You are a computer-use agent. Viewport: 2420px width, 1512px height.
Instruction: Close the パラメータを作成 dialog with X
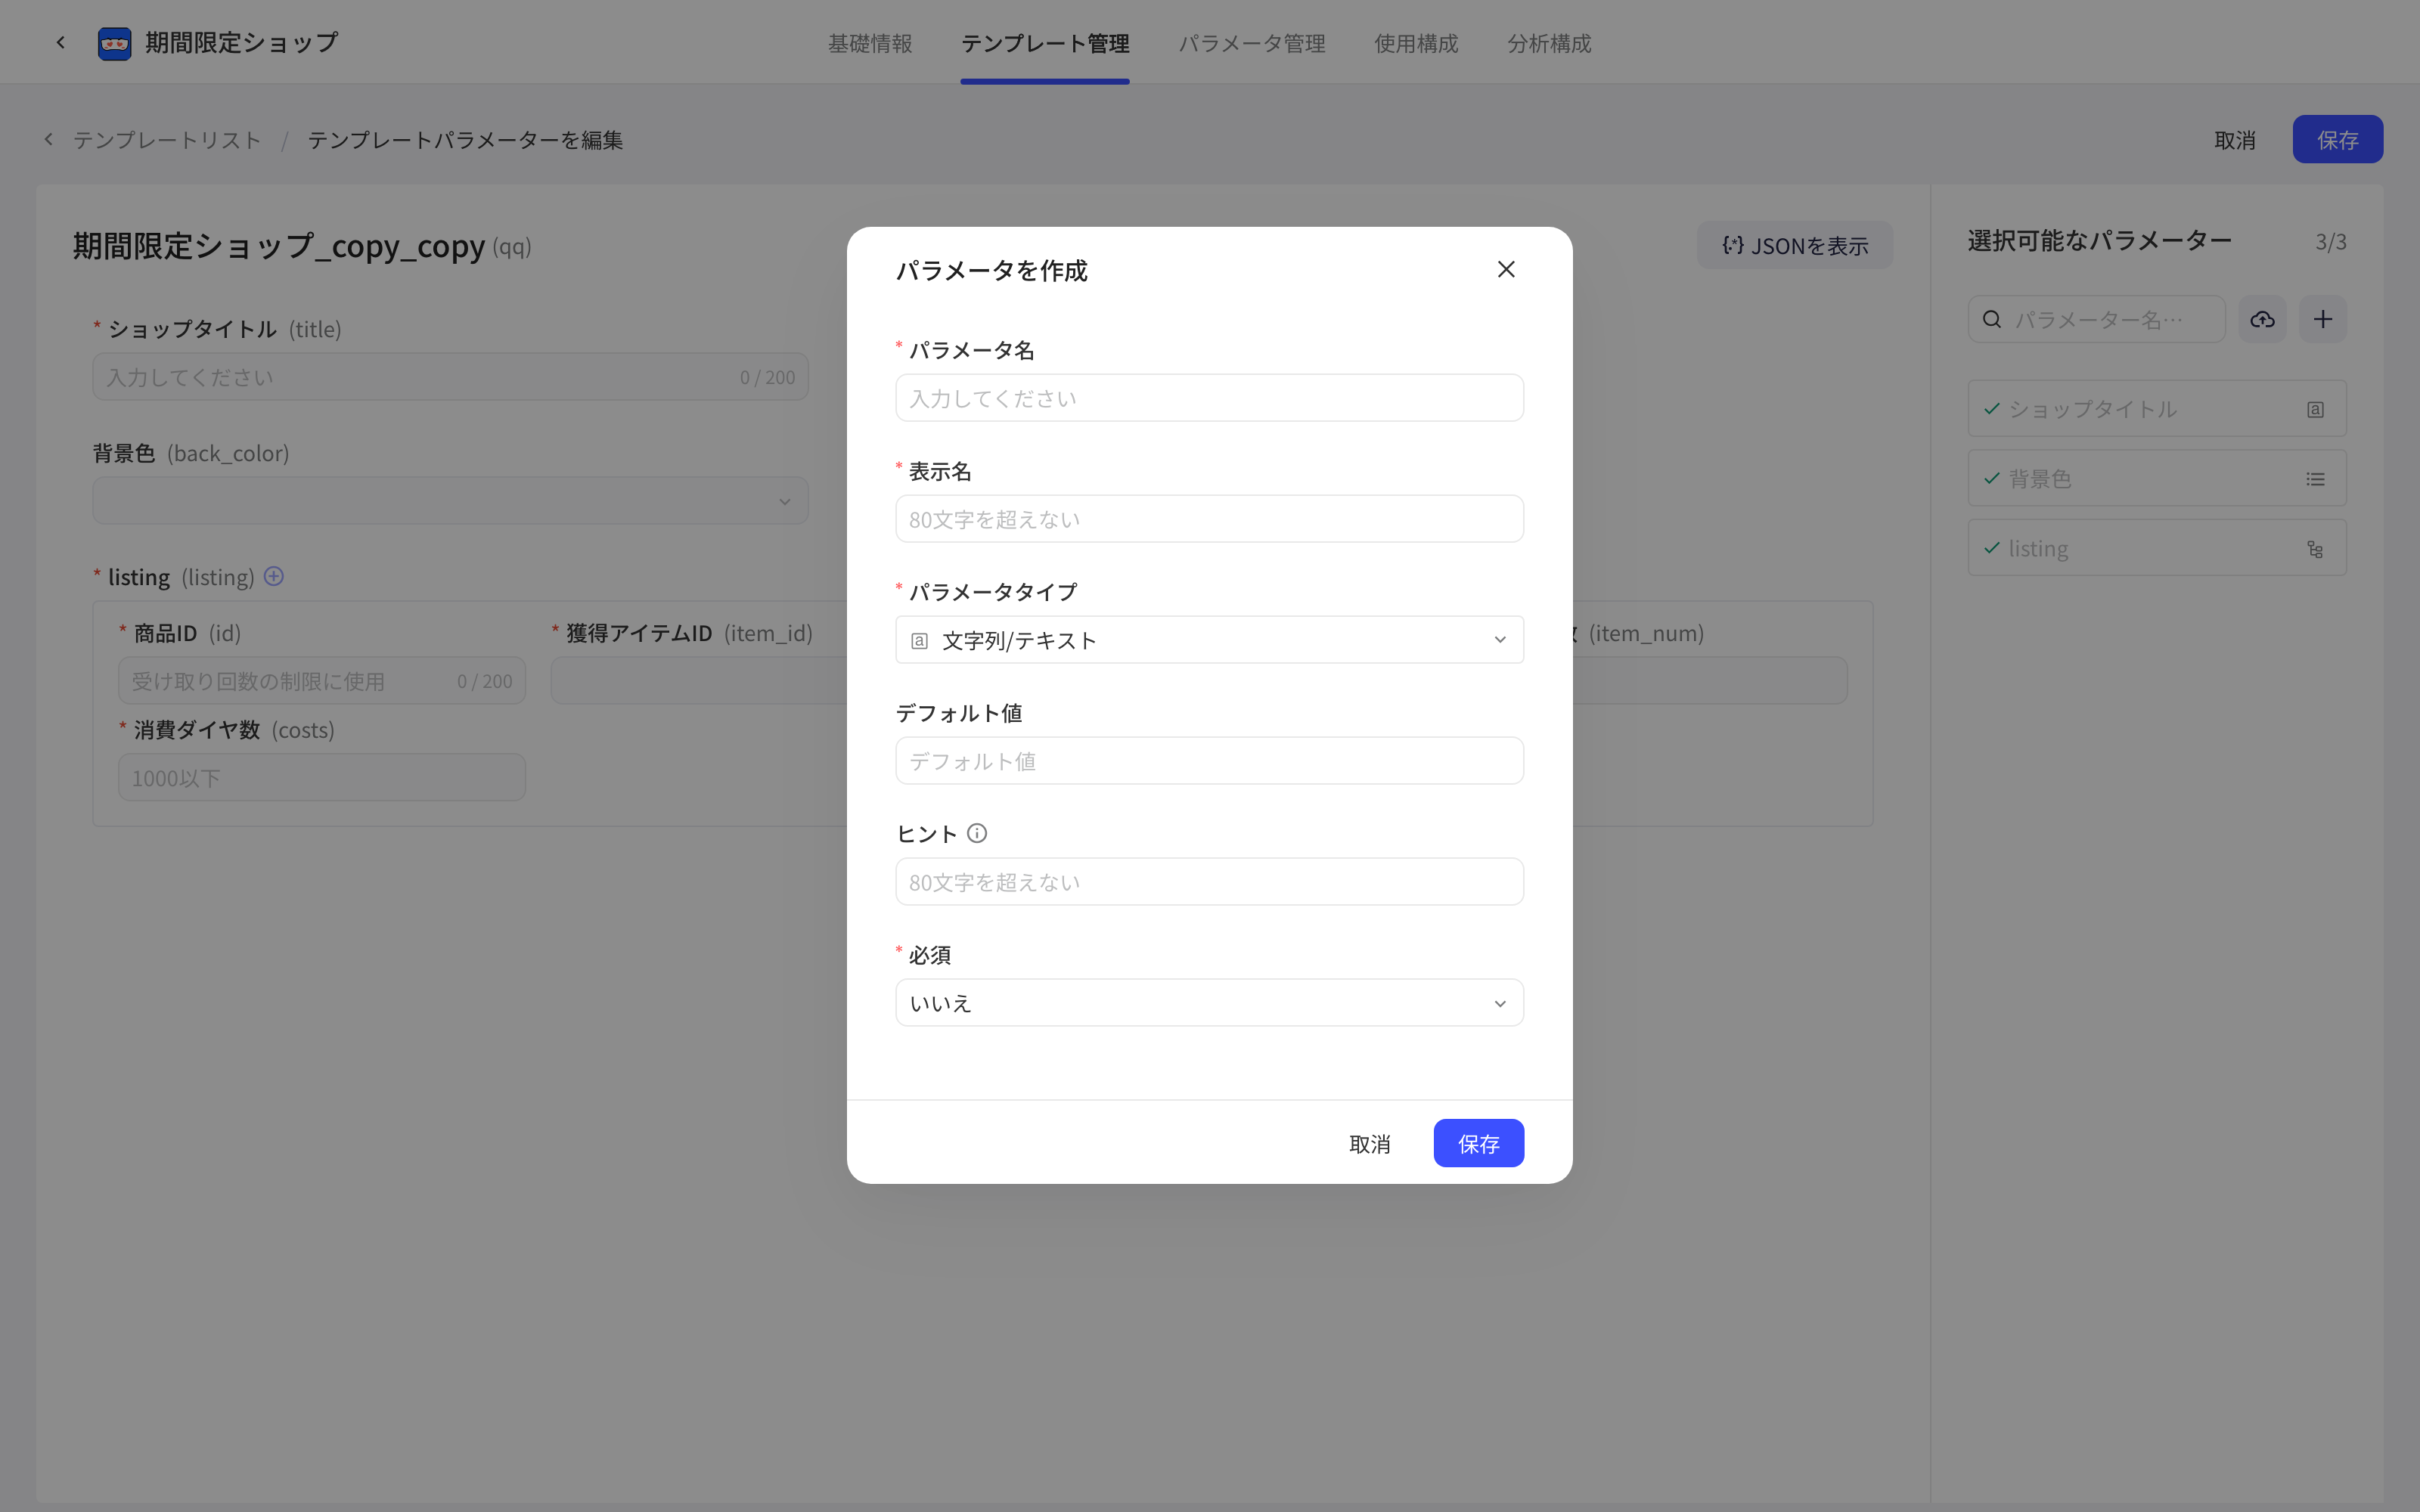pos(1506,269)
